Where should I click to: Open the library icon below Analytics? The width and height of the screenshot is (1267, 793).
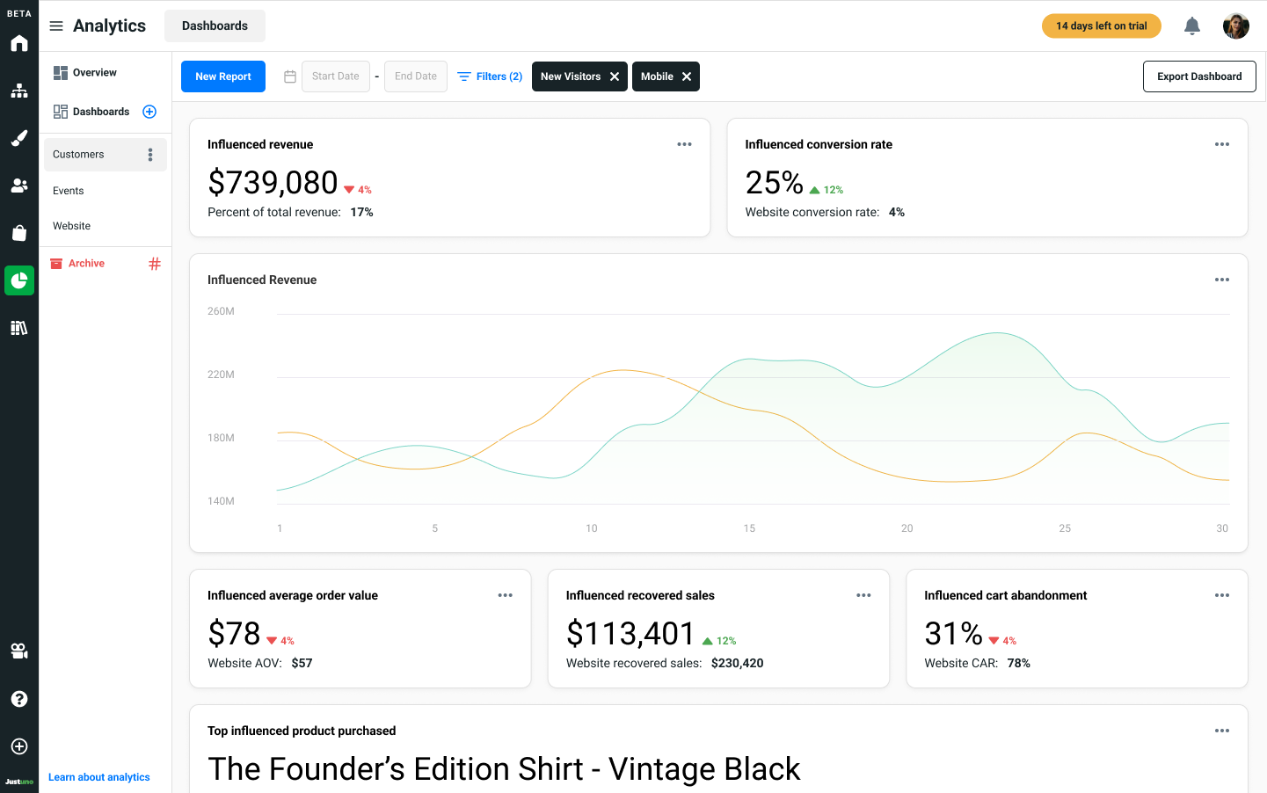pyautogui.click(x=19, y=327)
